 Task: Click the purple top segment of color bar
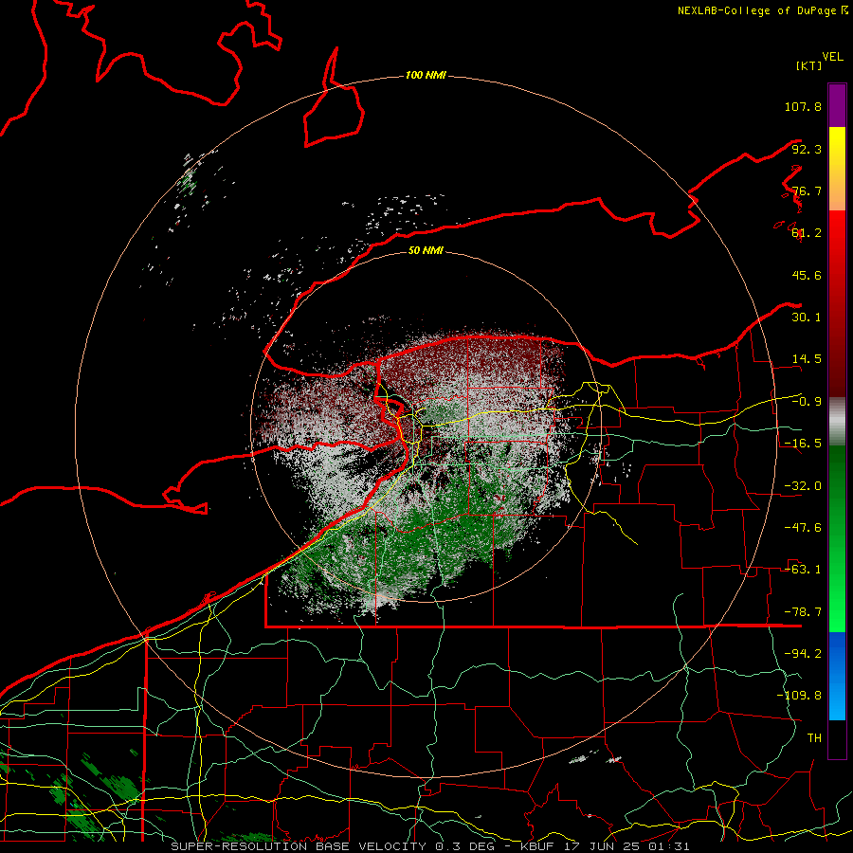click(837, 106)
